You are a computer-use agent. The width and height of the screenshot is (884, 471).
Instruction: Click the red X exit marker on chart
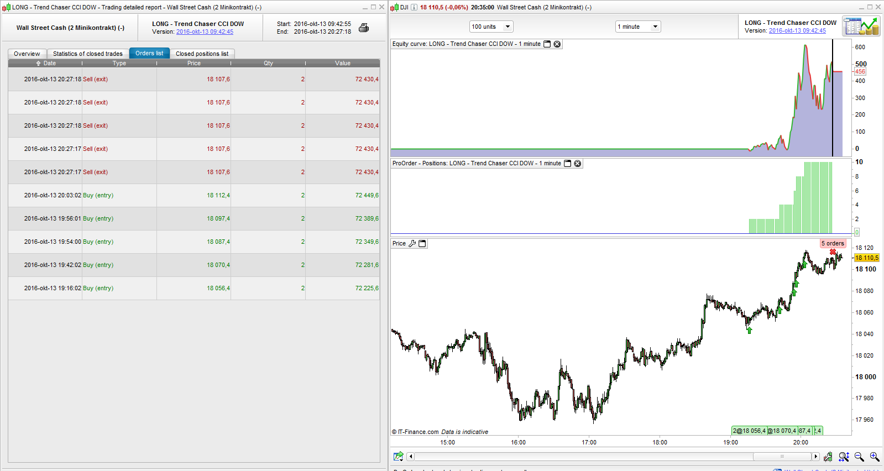point(833,252)
